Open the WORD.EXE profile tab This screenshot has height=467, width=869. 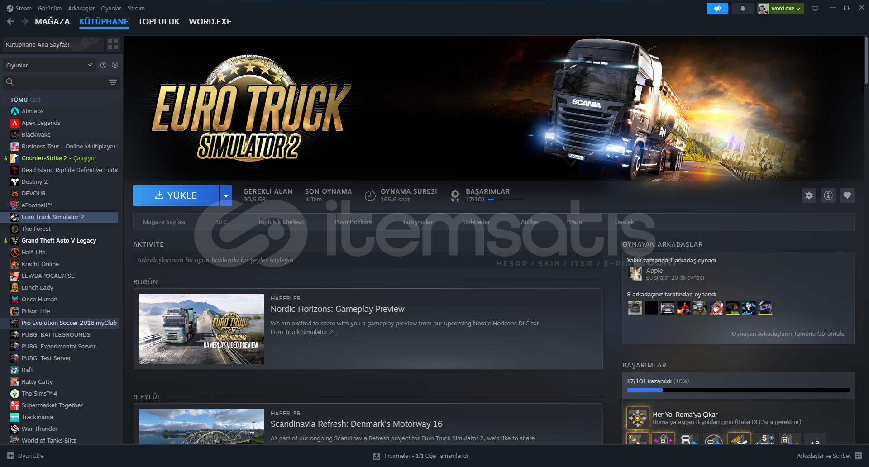tap(210, 22)
